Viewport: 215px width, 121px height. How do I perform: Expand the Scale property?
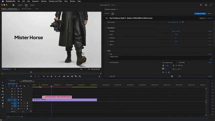click(x=108, y=35)
